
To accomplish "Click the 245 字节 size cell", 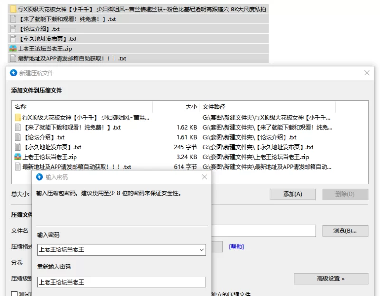I will (x=185, y=147).
